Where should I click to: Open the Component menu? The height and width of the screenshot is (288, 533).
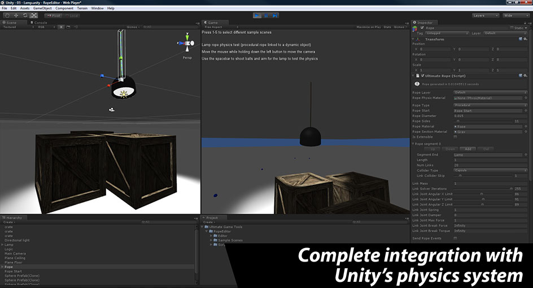click(64, 8)
